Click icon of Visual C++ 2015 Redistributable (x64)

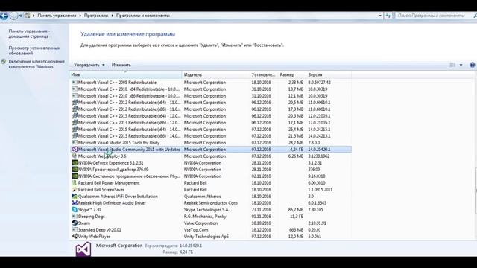point(75,129)
